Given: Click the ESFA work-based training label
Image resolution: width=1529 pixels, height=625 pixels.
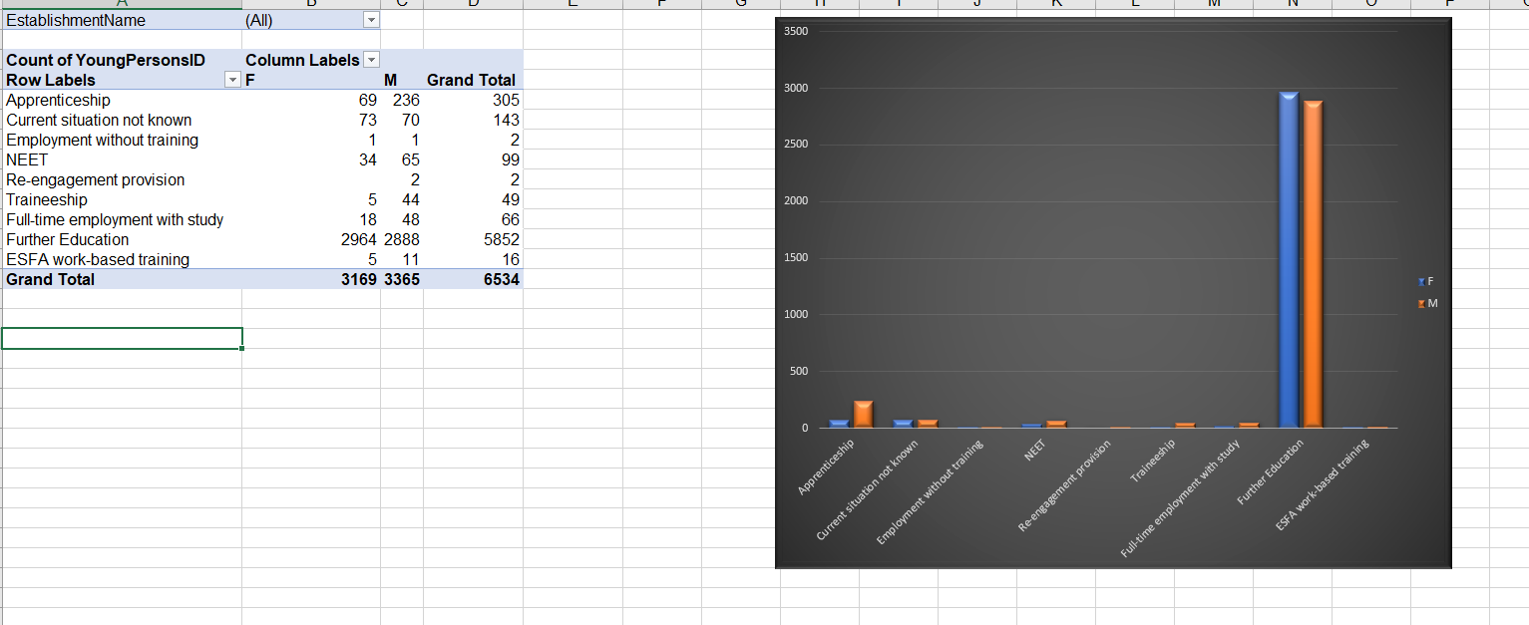Looking at the screenshot, I should (x=98, y=259).
